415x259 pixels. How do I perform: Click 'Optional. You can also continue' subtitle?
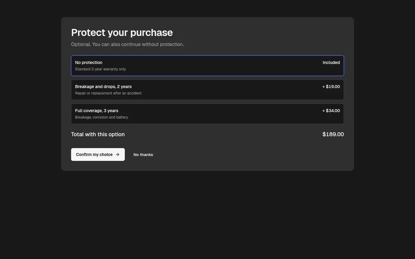(x=128, y=44)
